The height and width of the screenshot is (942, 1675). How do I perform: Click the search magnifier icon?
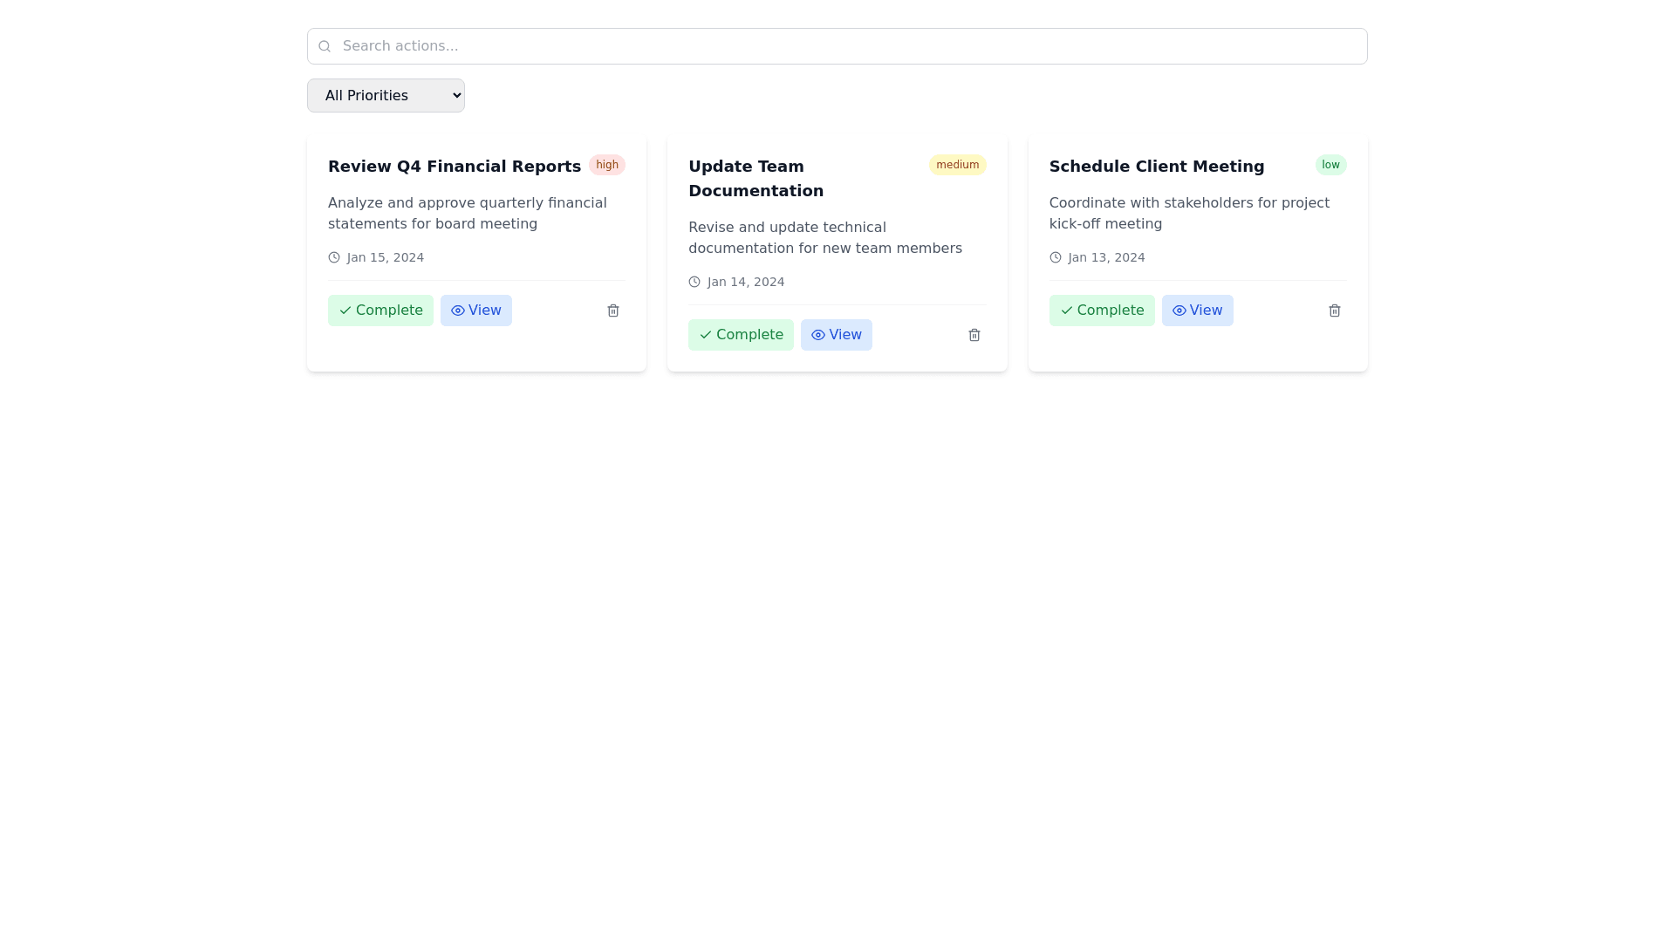pyautogui.click(x=325, y=46)
